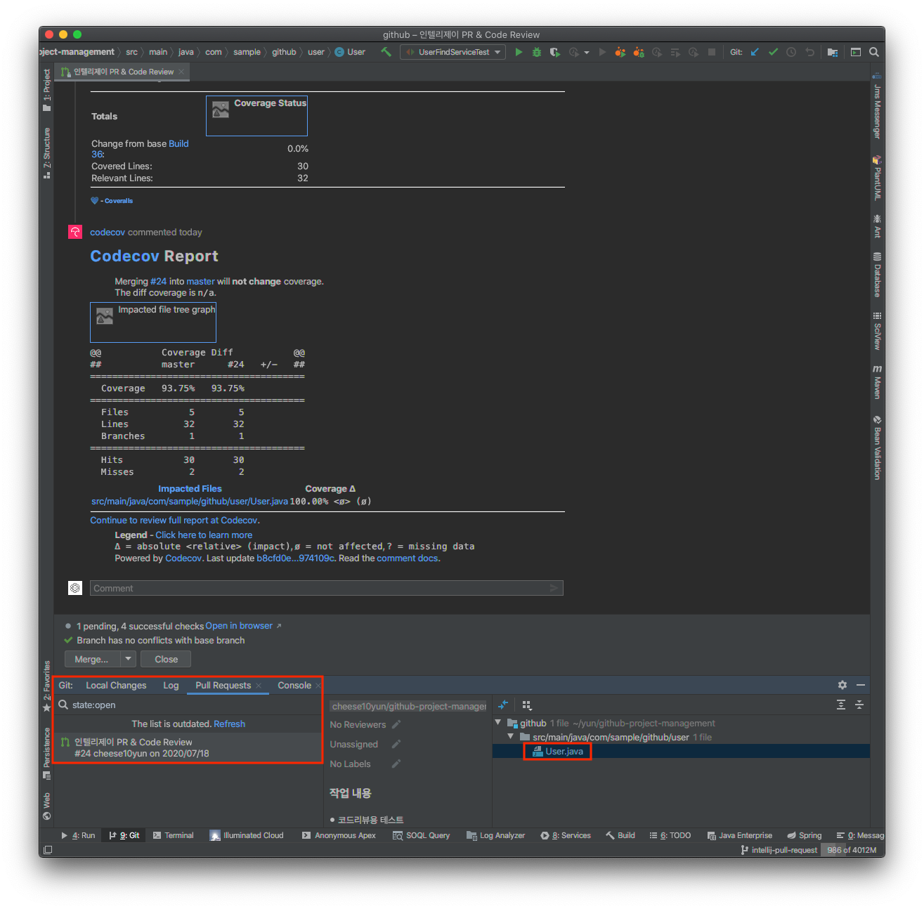The image size is (924, 909).
Task: Toggle the Terminal tool window in bottom bar
Action: point(173,835)
